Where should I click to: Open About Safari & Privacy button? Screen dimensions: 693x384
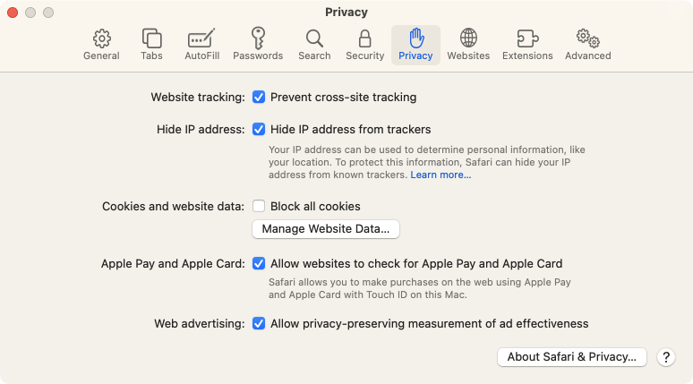572,357
